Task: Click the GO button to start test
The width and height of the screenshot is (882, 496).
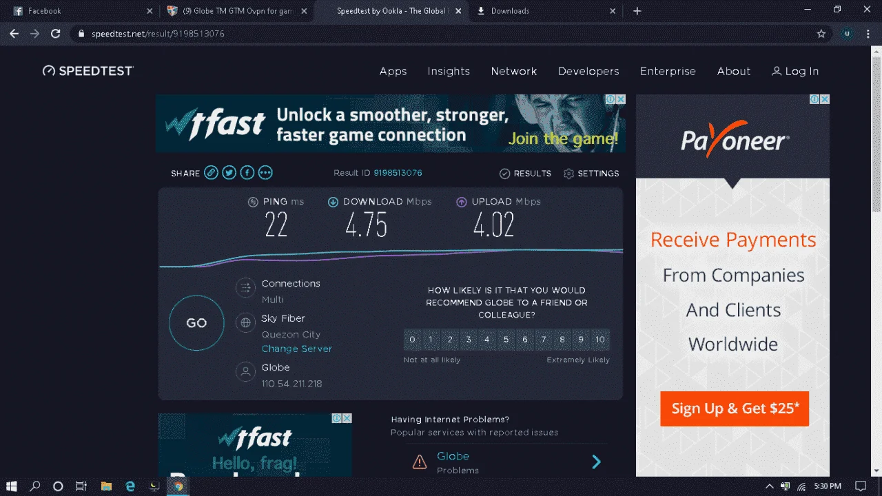Action: 196,323
